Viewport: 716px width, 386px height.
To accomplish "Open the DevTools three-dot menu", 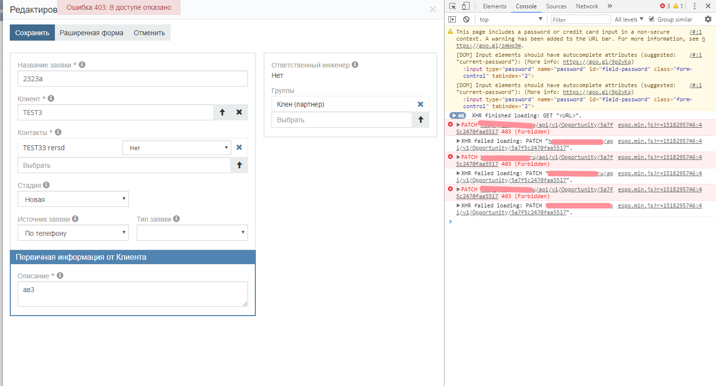I will pos(694,6).
